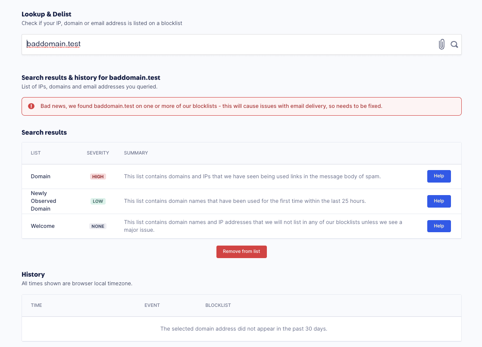Select the LOW severity badge
Image resolution: width=482 pixels, height=347 pixels.
98,201
